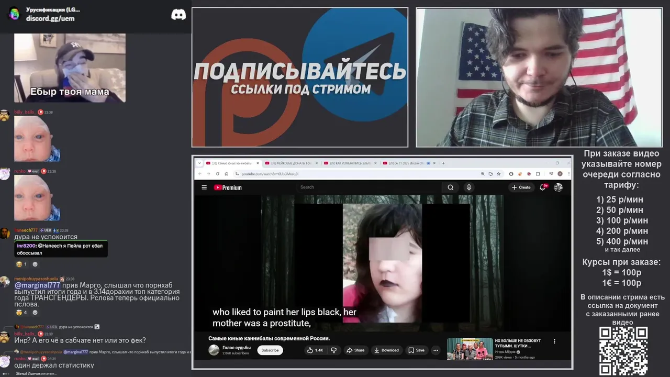Open a new browser tab
The image size is (670, 377).
pos(443,163)
